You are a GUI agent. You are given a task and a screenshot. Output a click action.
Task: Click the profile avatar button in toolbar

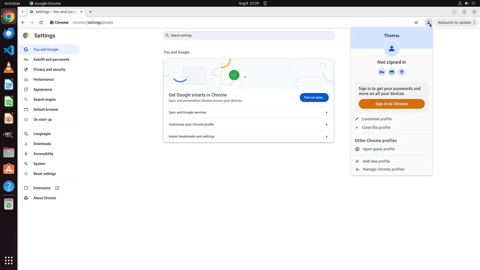[429, 22]
